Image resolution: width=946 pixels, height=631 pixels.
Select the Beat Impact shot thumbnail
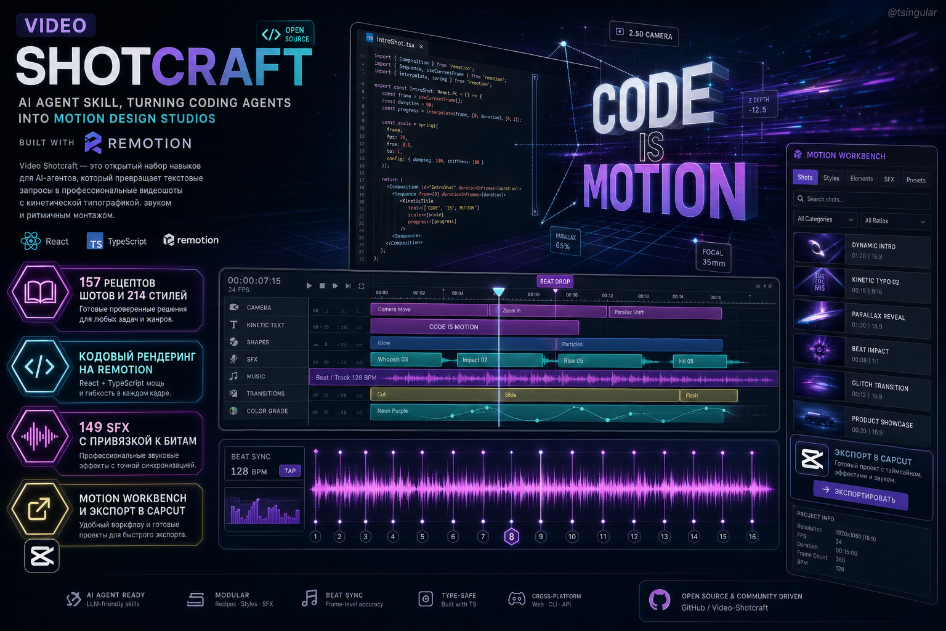[x=819, y=351]
